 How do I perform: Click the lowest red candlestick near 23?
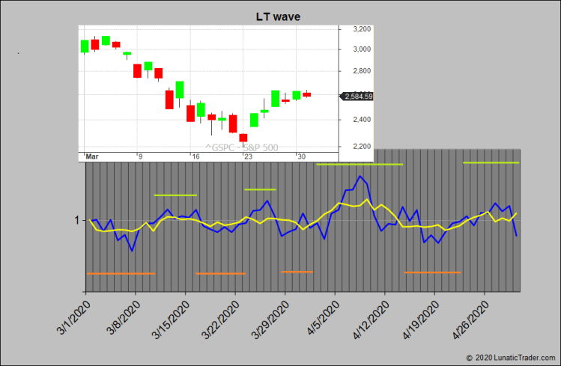coord(243,137)
